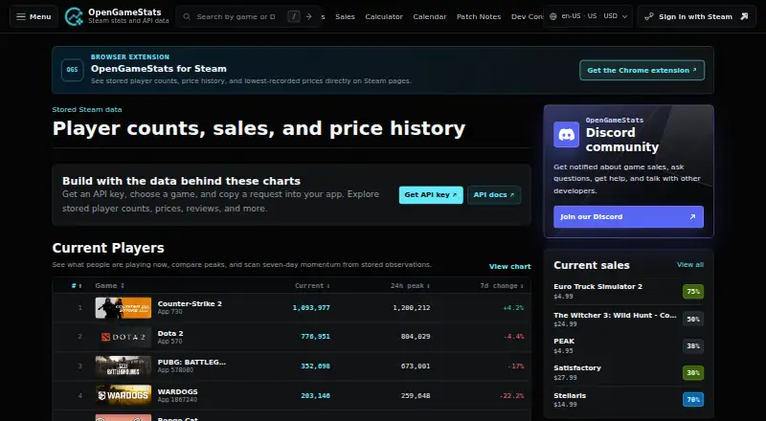Click the 50% discount badge
Screen dimensions: 766x421
[693, 319]
